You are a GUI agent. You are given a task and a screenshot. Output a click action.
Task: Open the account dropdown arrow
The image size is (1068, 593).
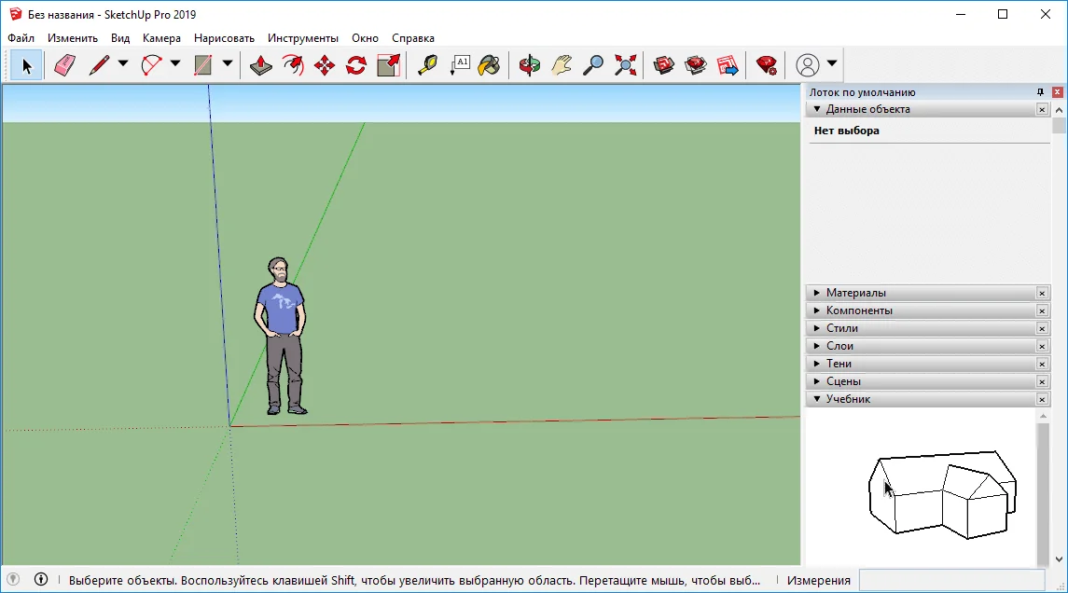[832, 63]
